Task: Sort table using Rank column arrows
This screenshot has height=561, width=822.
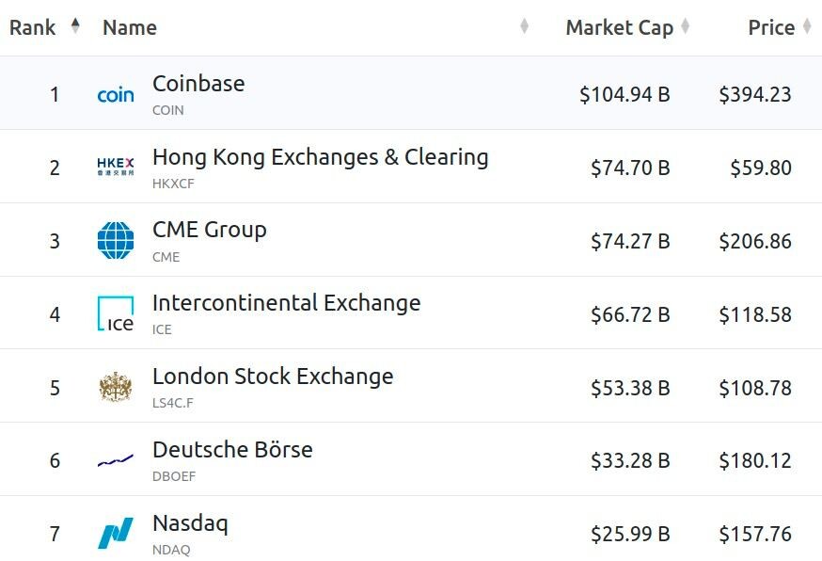Action: coord(75,25)
